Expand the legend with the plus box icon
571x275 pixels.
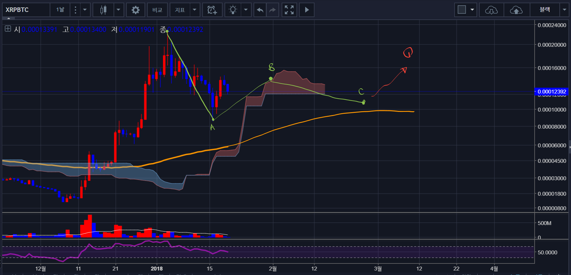coord(8,29)
